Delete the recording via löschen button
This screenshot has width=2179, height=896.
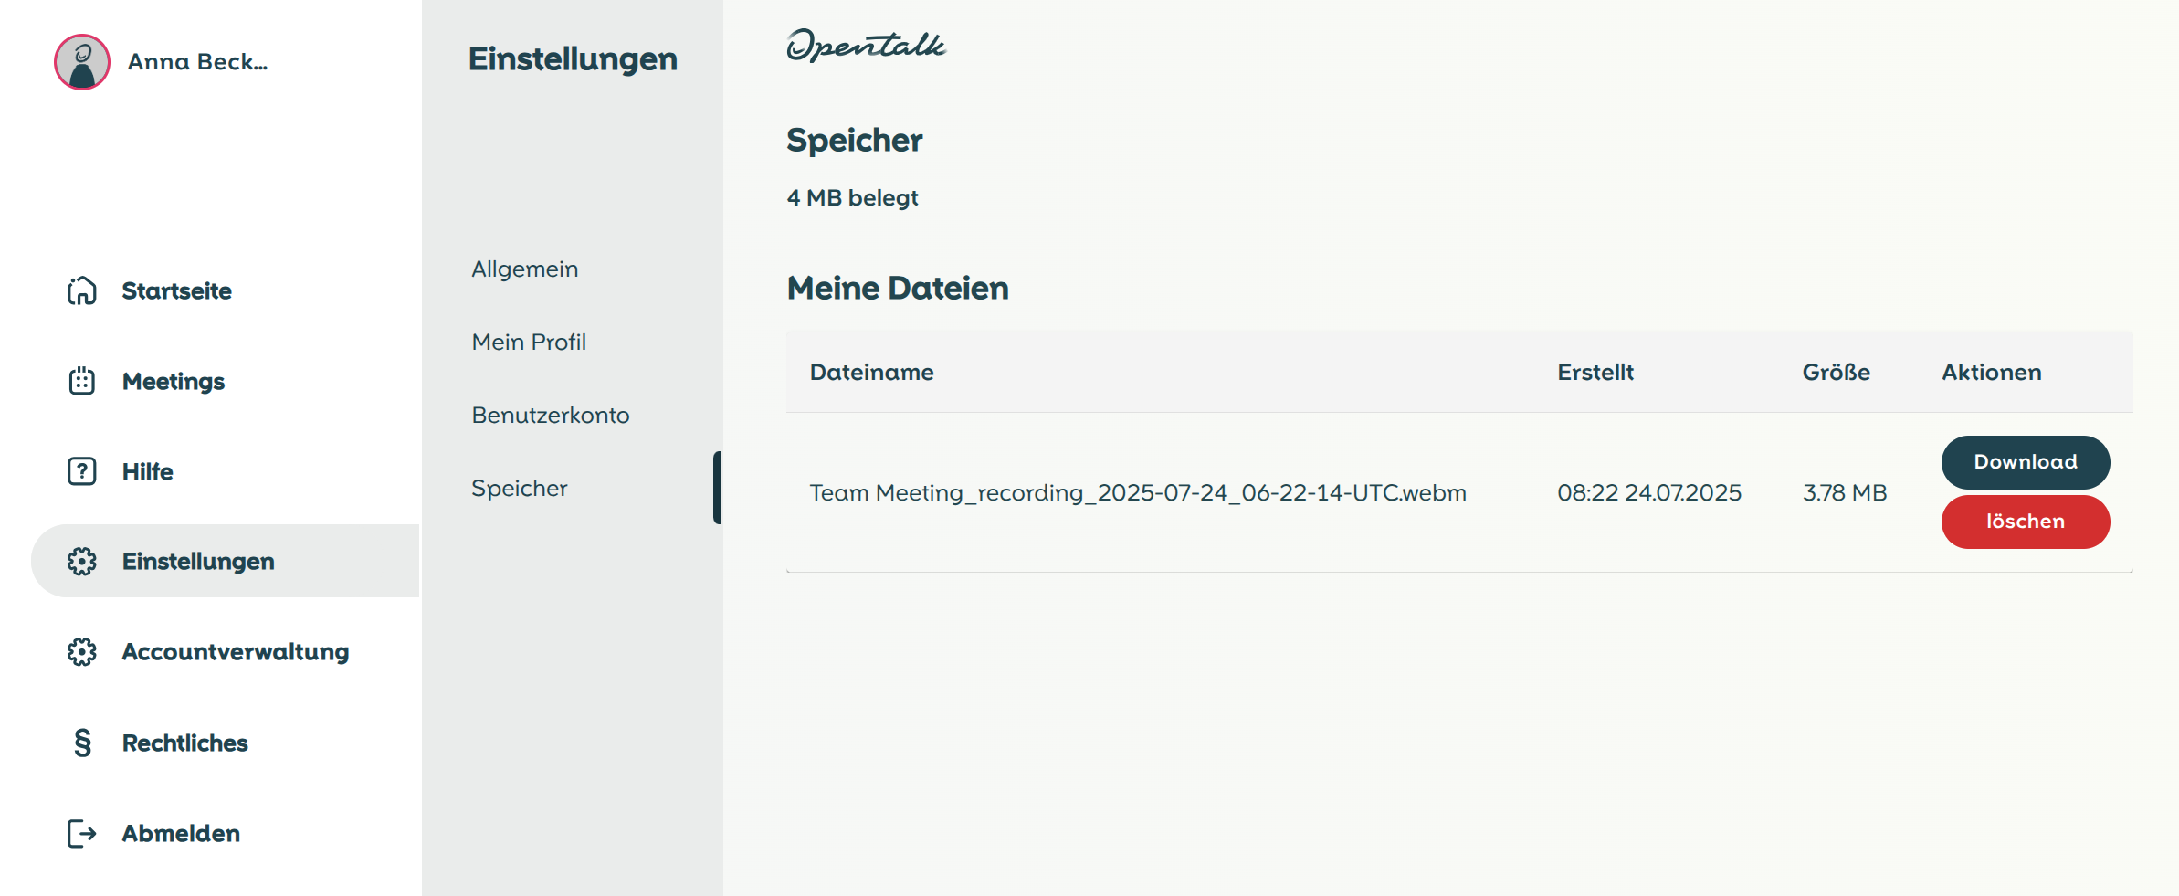coord(2025,521)
